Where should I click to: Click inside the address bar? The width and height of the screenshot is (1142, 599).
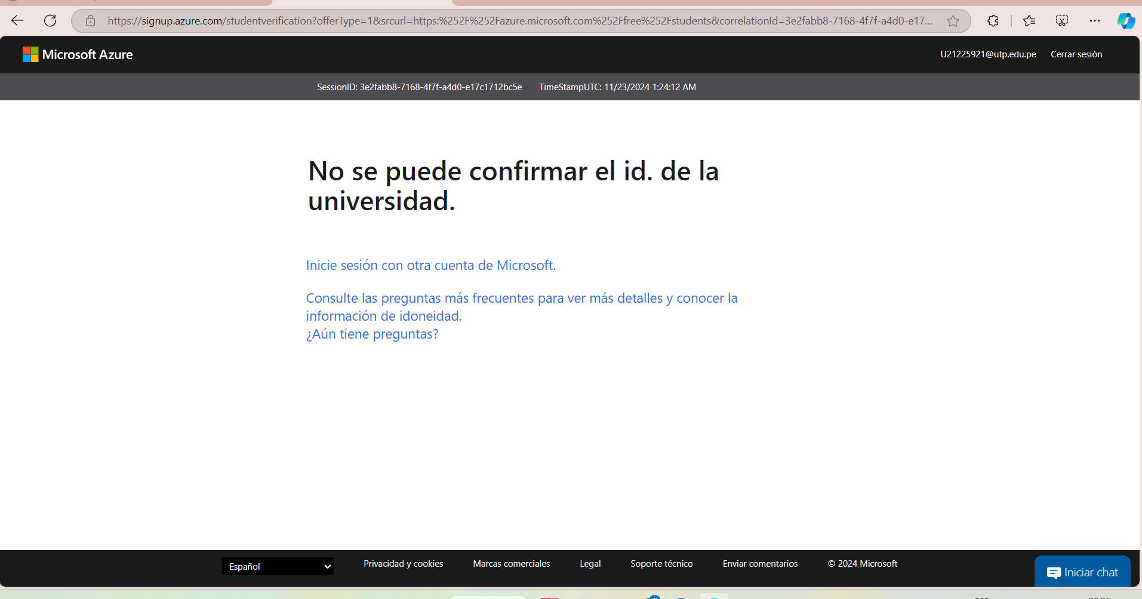click(478, 20)
